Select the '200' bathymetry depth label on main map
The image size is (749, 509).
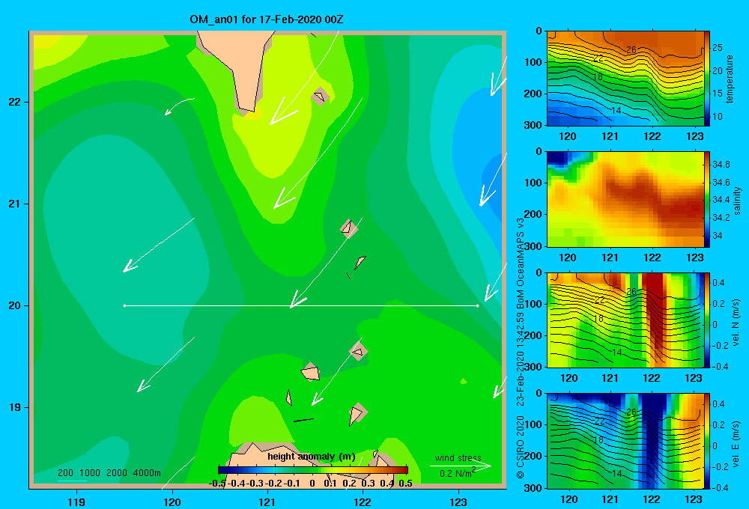[x=65, y=473]
